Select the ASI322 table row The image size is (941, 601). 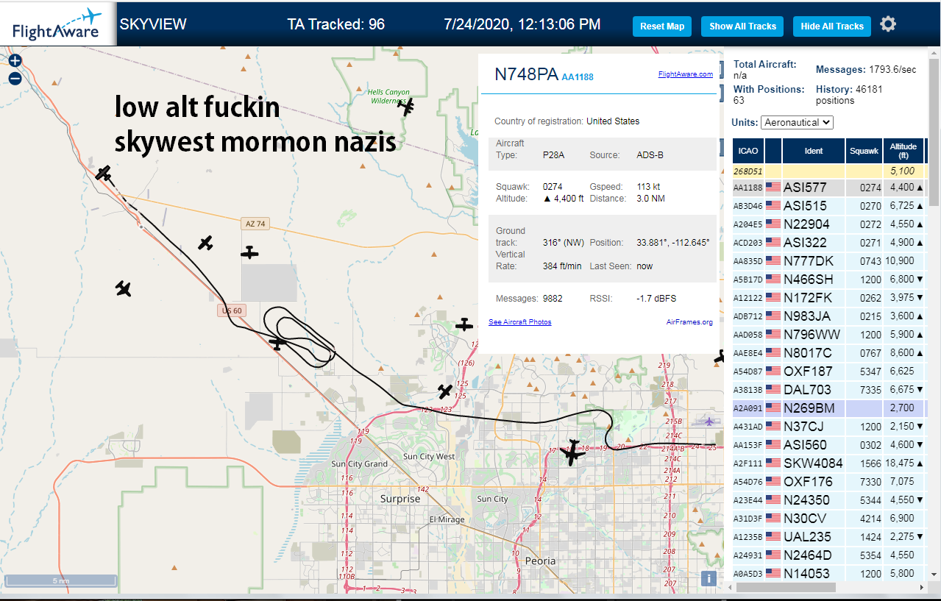[x=829, y=243]
